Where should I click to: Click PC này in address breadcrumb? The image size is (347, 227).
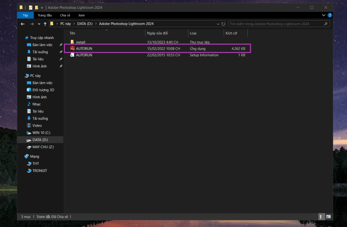pos(65,24)
